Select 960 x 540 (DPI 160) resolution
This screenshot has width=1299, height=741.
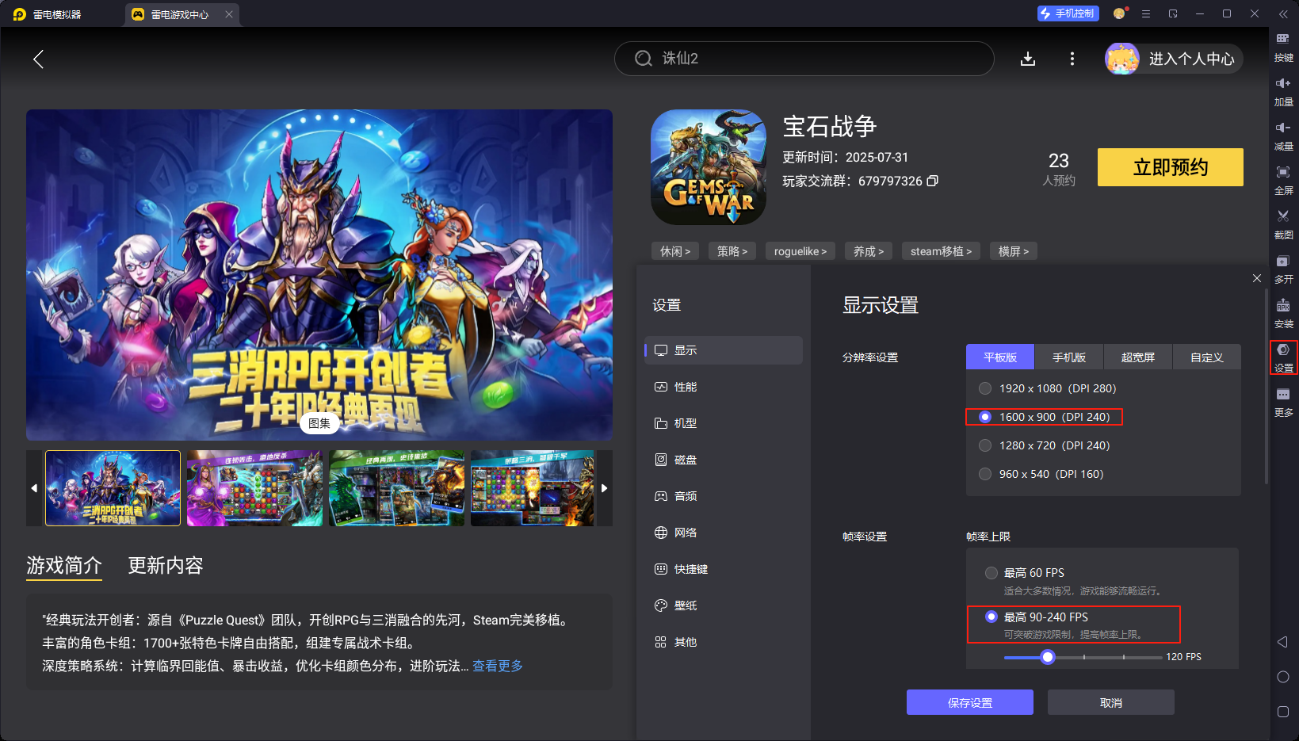[x=1041, y=474]
